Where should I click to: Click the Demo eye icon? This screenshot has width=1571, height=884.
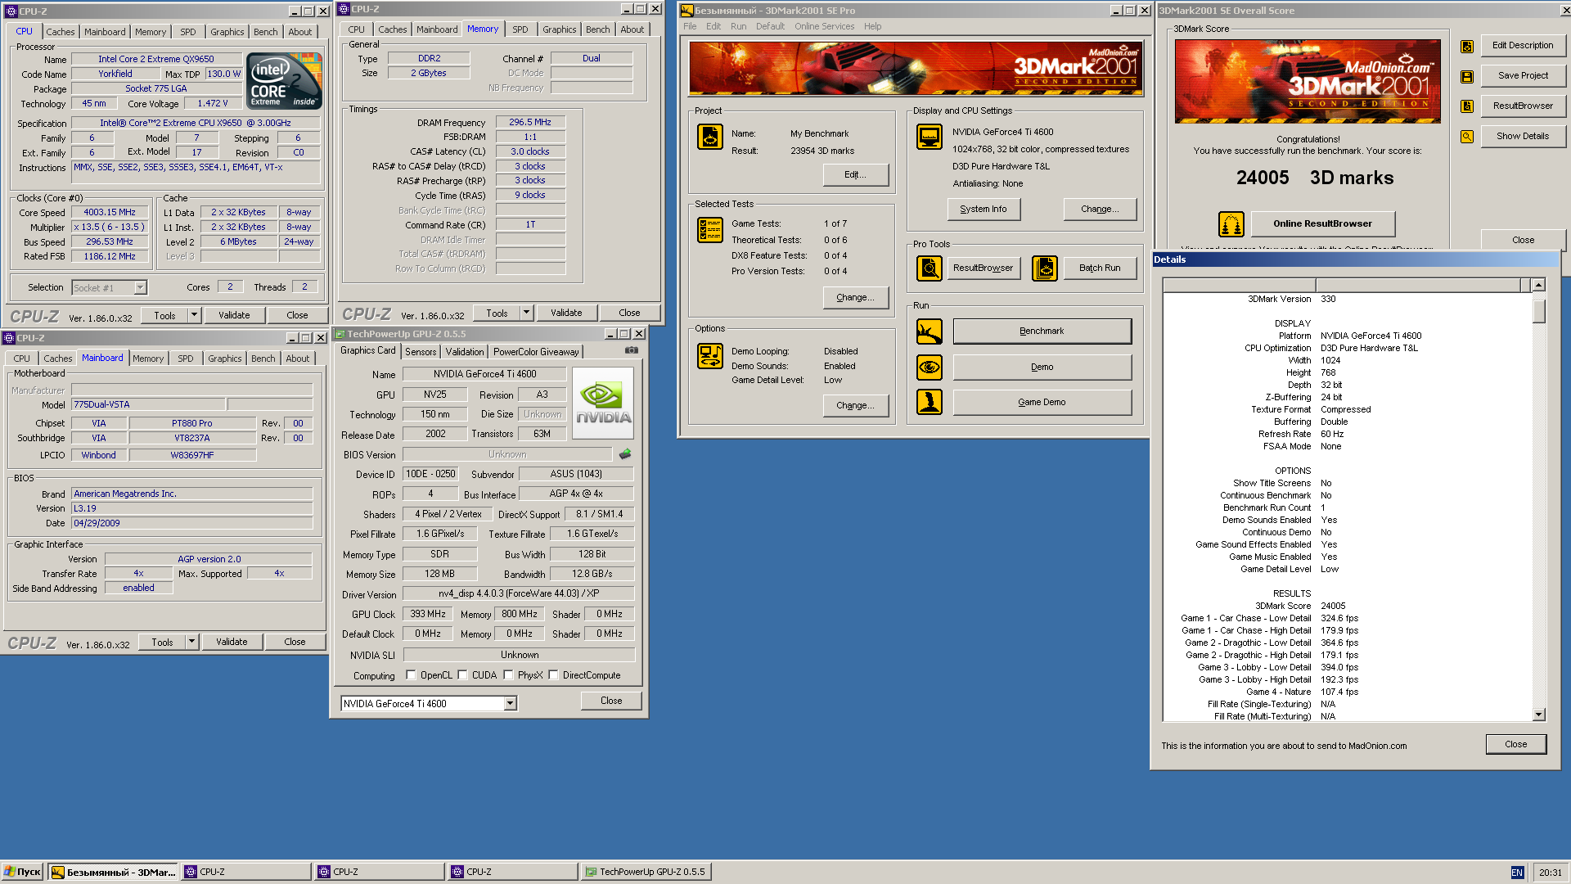929,367
